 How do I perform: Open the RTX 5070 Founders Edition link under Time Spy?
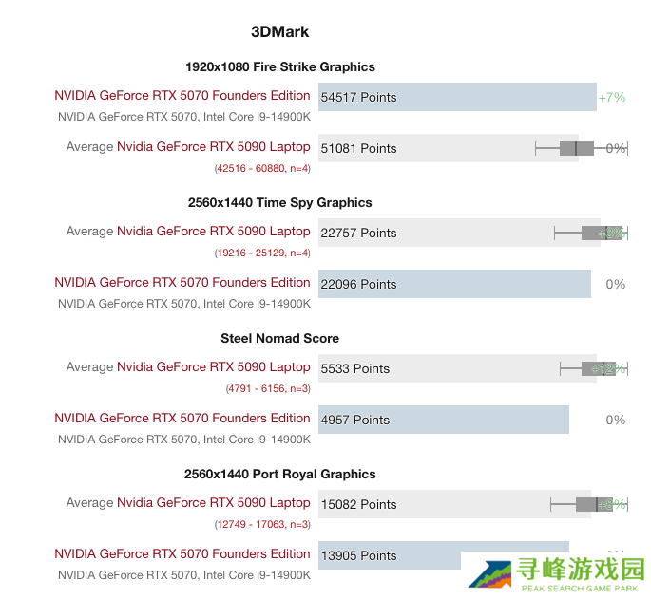tap(182, 283)
